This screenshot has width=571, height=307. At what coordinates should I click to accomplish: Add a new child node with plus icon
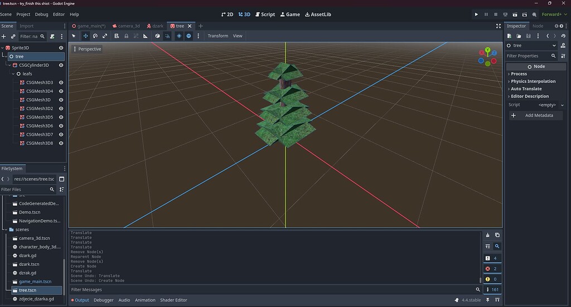[4, 36]
